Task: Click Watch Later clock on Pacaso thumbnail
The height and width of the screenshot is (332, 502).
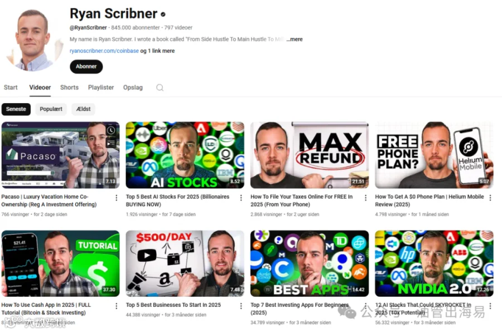Action: [x=111, y=130]
